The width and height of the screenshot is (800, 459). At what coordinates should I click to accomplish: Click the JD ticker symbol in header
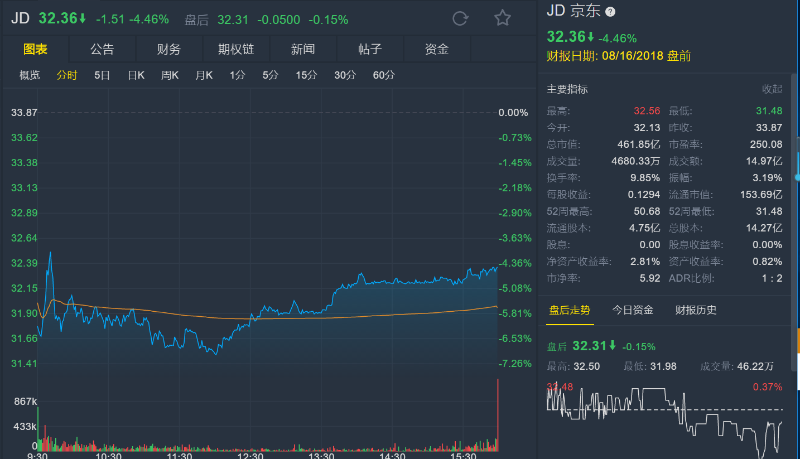click(x=20, y=18)
